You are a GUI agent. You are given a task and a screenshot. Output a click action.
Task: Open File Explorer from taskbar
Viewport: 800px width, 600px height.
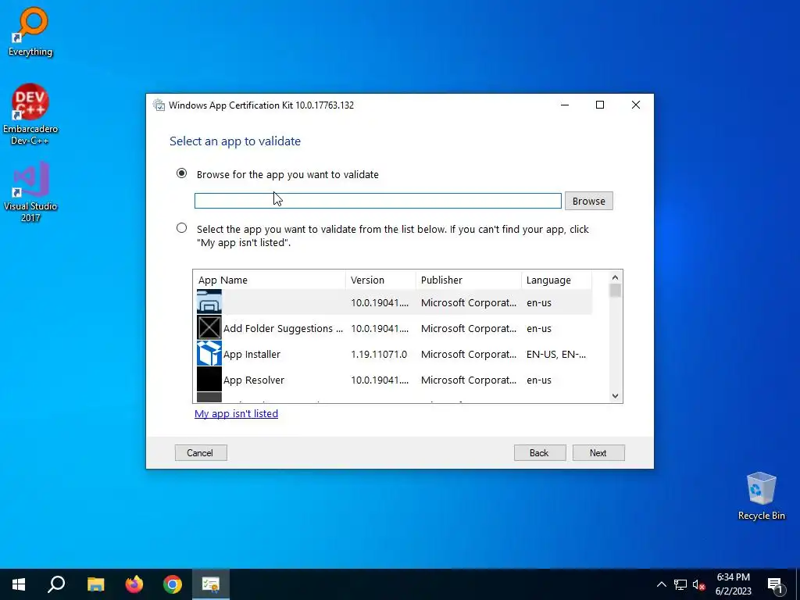coord(95,584)
